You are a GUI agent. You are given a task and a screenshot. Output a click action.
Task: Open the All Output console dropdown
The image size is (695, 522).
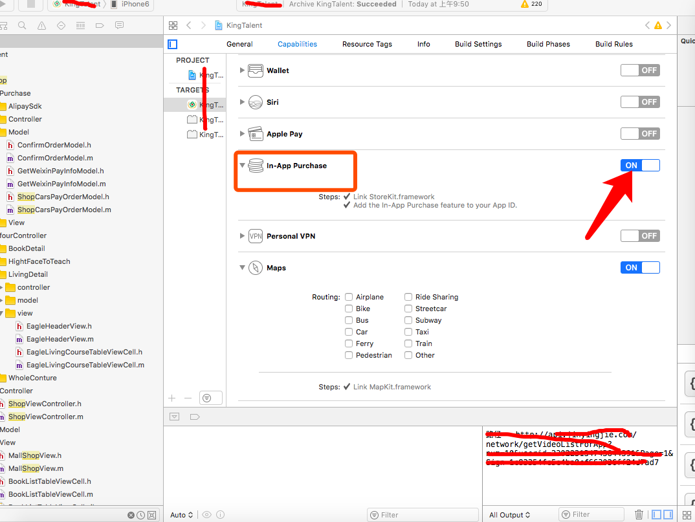click(x=510, y=515)
